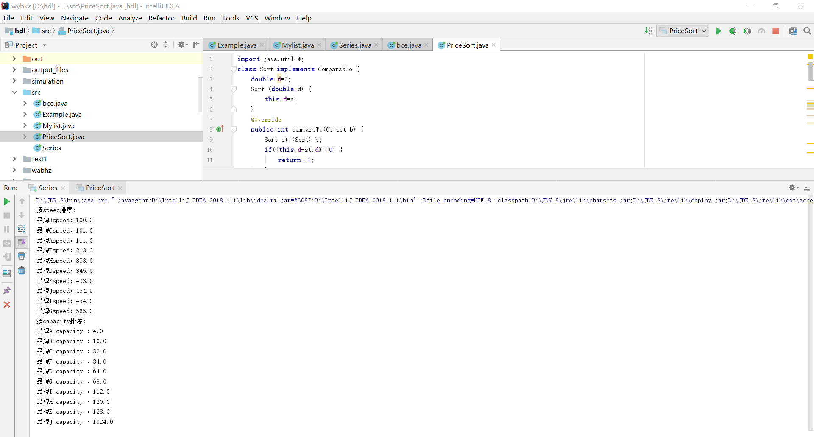Click yellow inspection status indicator
Image resolution: width=814 pixels, height=437 pixels.
pos(810,57)
